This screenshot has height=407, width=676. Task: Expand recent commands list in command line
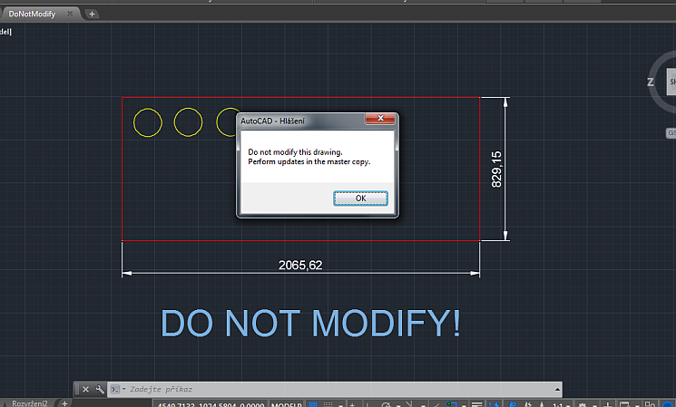click(x=116, y=389)
